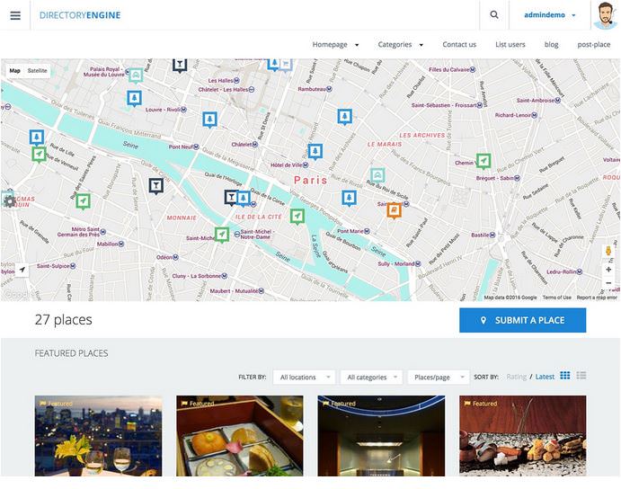Viewport: 621px width, 489px height.
Task: Click the dark cocktail marker near Quai de Conti
Action: point(156,186)
